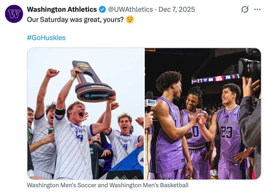Viewport: 266px width, 192px height.
Task: Expand the three-dot more options menu
Action: click(x=257, y=10)
